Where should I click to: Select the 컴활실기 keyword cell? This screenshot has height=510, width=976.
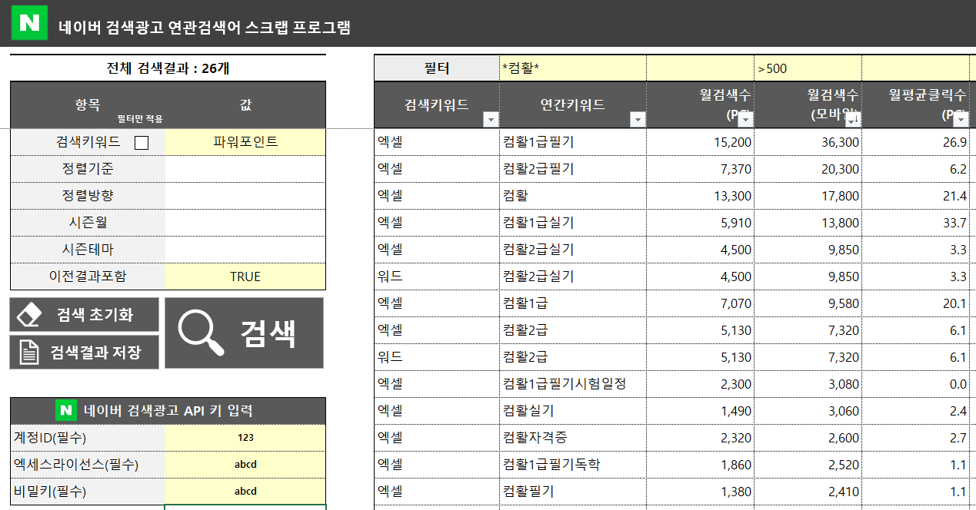(x=573, y=411)
